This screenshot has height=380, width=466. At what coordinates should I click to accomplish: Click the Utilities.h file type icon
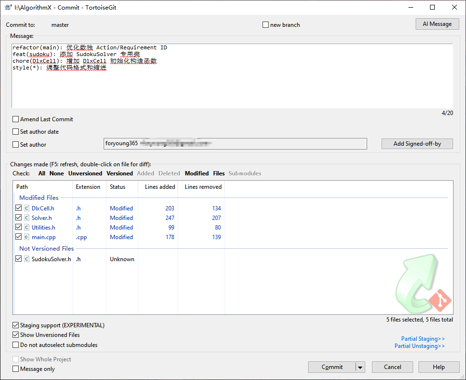click(27, 228)
